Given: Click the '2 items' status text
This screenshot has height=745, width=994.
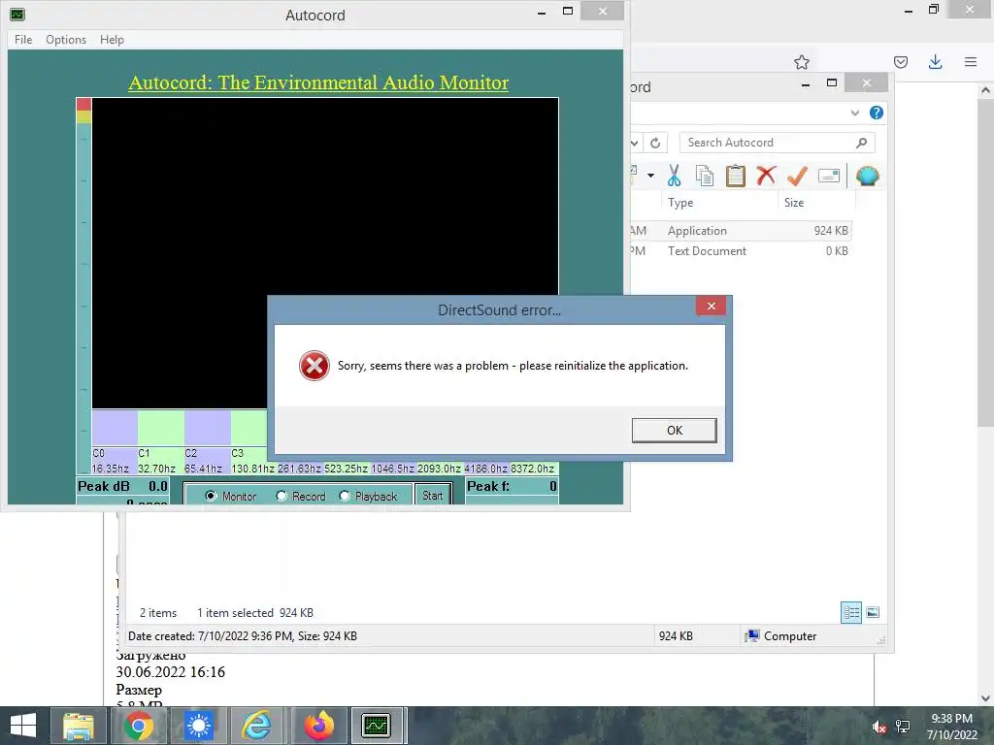Looking at the screenshot, I should (158, 613).
